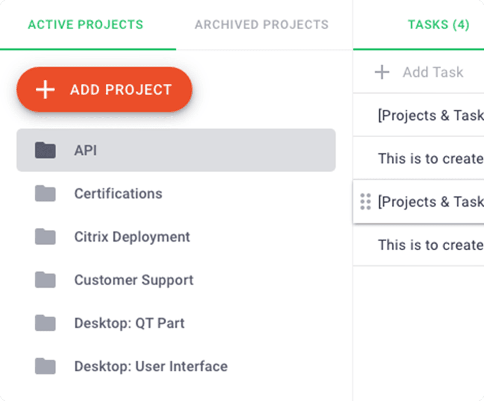Click the plus icon inside Add Project
This screenshot has width=486, height=402.
point(46,90)
